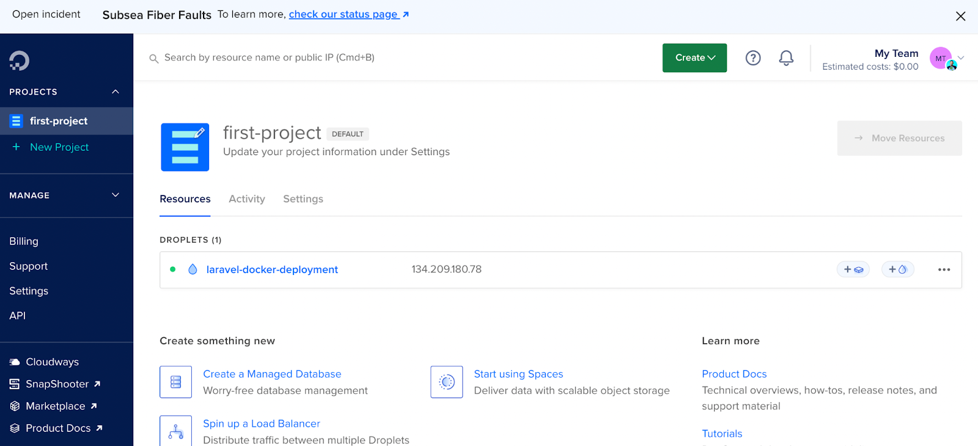Click the Spaces object storage icon
This screenshot has width=978, height=446.
447,382
